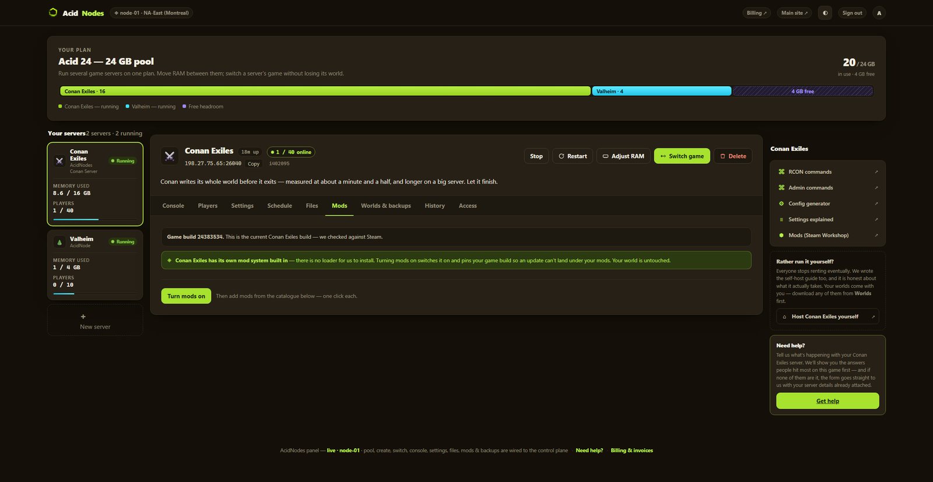
Task: Click the Valheim tree icon in sidebar
Action: point(59,242)
